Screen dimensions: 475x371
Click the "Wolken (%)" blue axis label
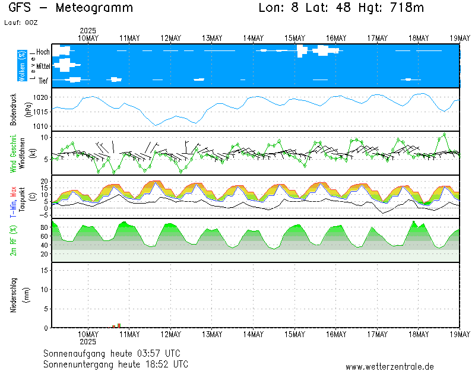22,66
